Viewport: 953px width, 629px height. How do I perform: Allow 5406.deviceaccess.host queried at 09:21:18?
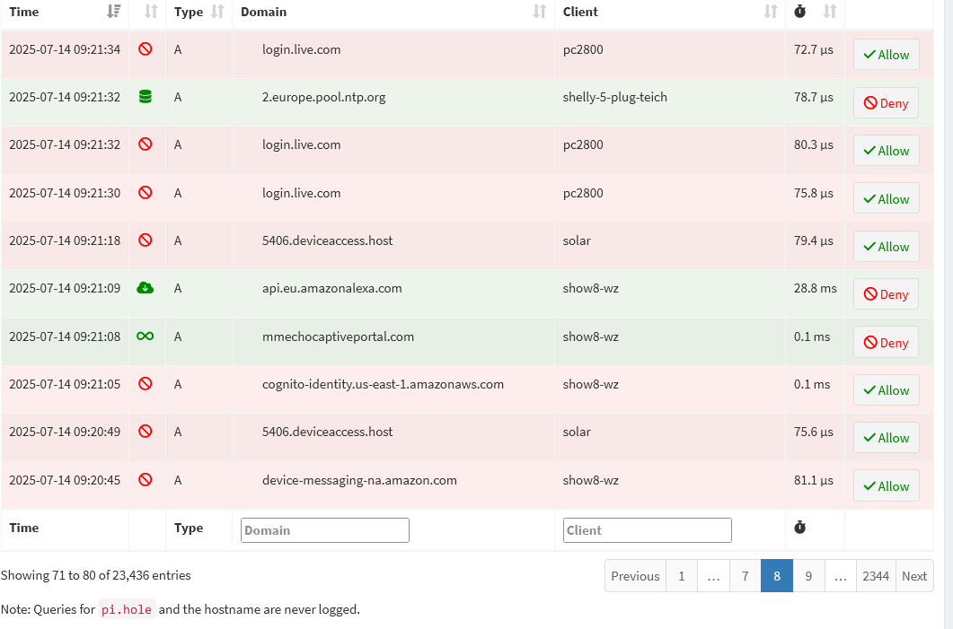[x=887, y=247]
